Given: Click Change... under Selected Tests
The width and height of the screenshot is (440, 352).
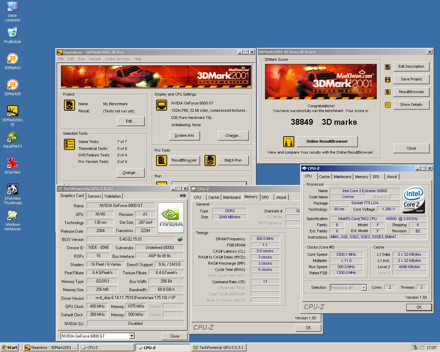Looking at the screenshot, I should pos(130,173).
